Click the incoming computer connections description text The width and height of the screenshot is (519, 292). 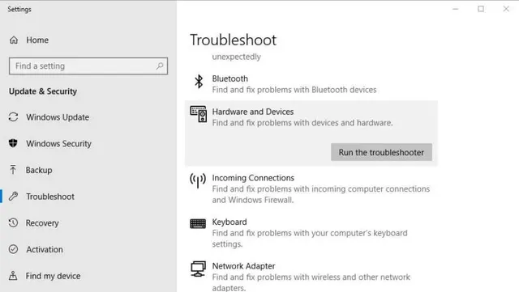(x=321, y=194)
